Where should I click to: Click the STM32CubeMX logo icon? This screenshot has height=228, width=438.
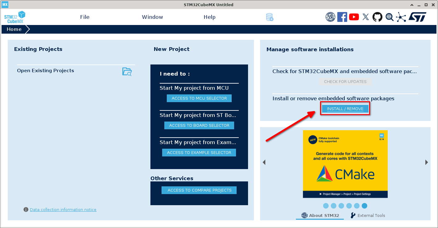(15, 17)
